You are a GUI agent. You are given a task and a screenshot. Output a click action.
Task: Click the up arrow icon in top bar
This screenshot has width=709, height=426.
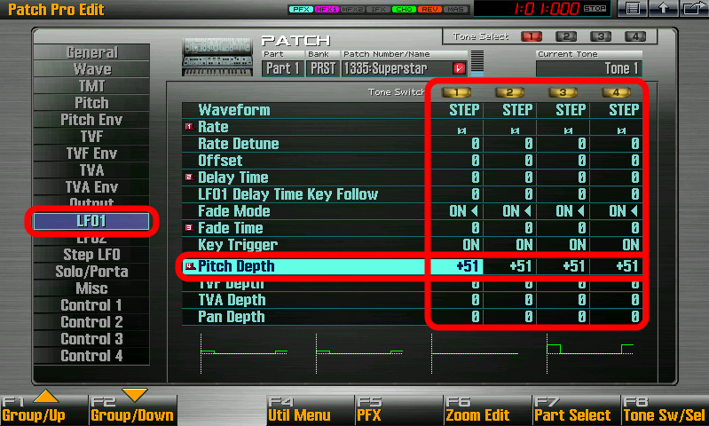[663, 8]
